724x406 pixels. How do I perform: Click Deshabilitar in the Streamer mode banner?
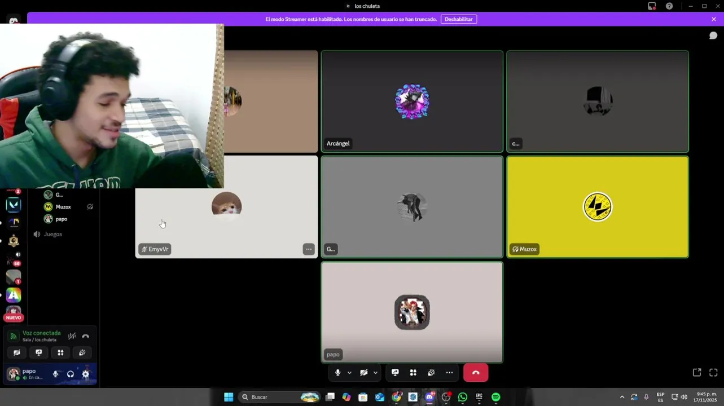point(458,19)
